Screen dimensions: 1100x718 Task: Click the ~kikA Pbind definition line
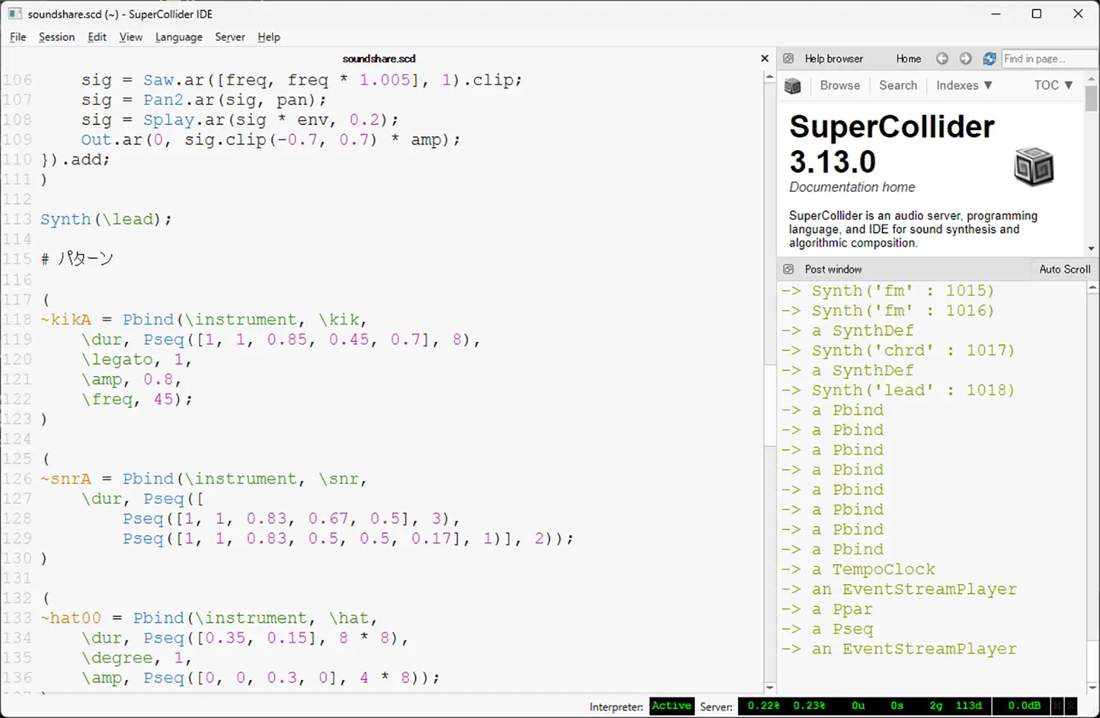204,320
